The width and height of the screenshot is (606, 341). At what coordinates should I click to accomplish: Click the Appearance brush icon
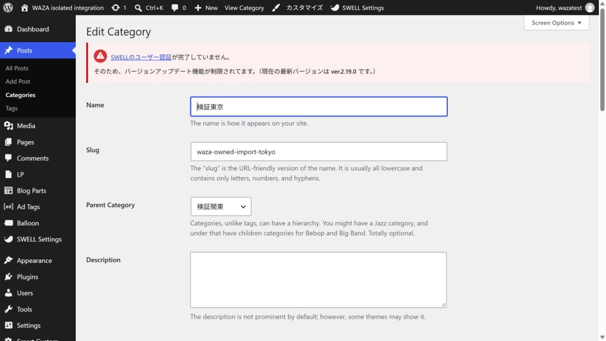click(x=8, y=261)
